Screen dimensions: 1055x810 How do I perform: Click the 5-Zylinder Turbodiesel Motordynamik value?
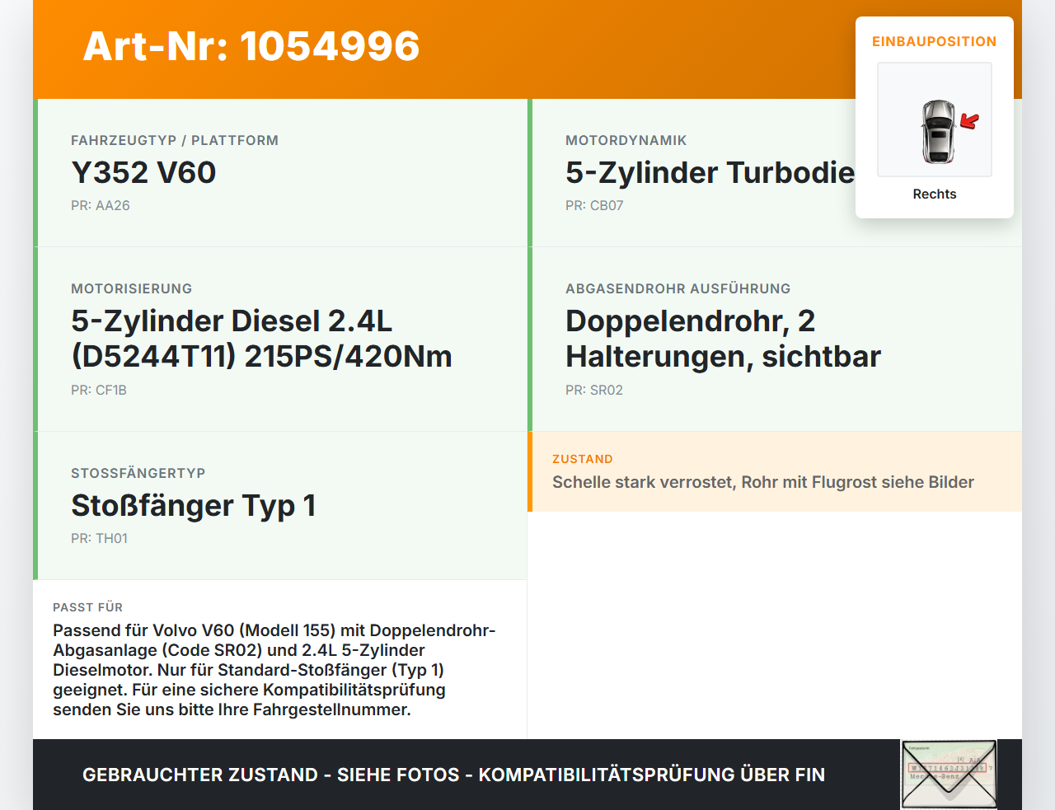coord(710,172)
